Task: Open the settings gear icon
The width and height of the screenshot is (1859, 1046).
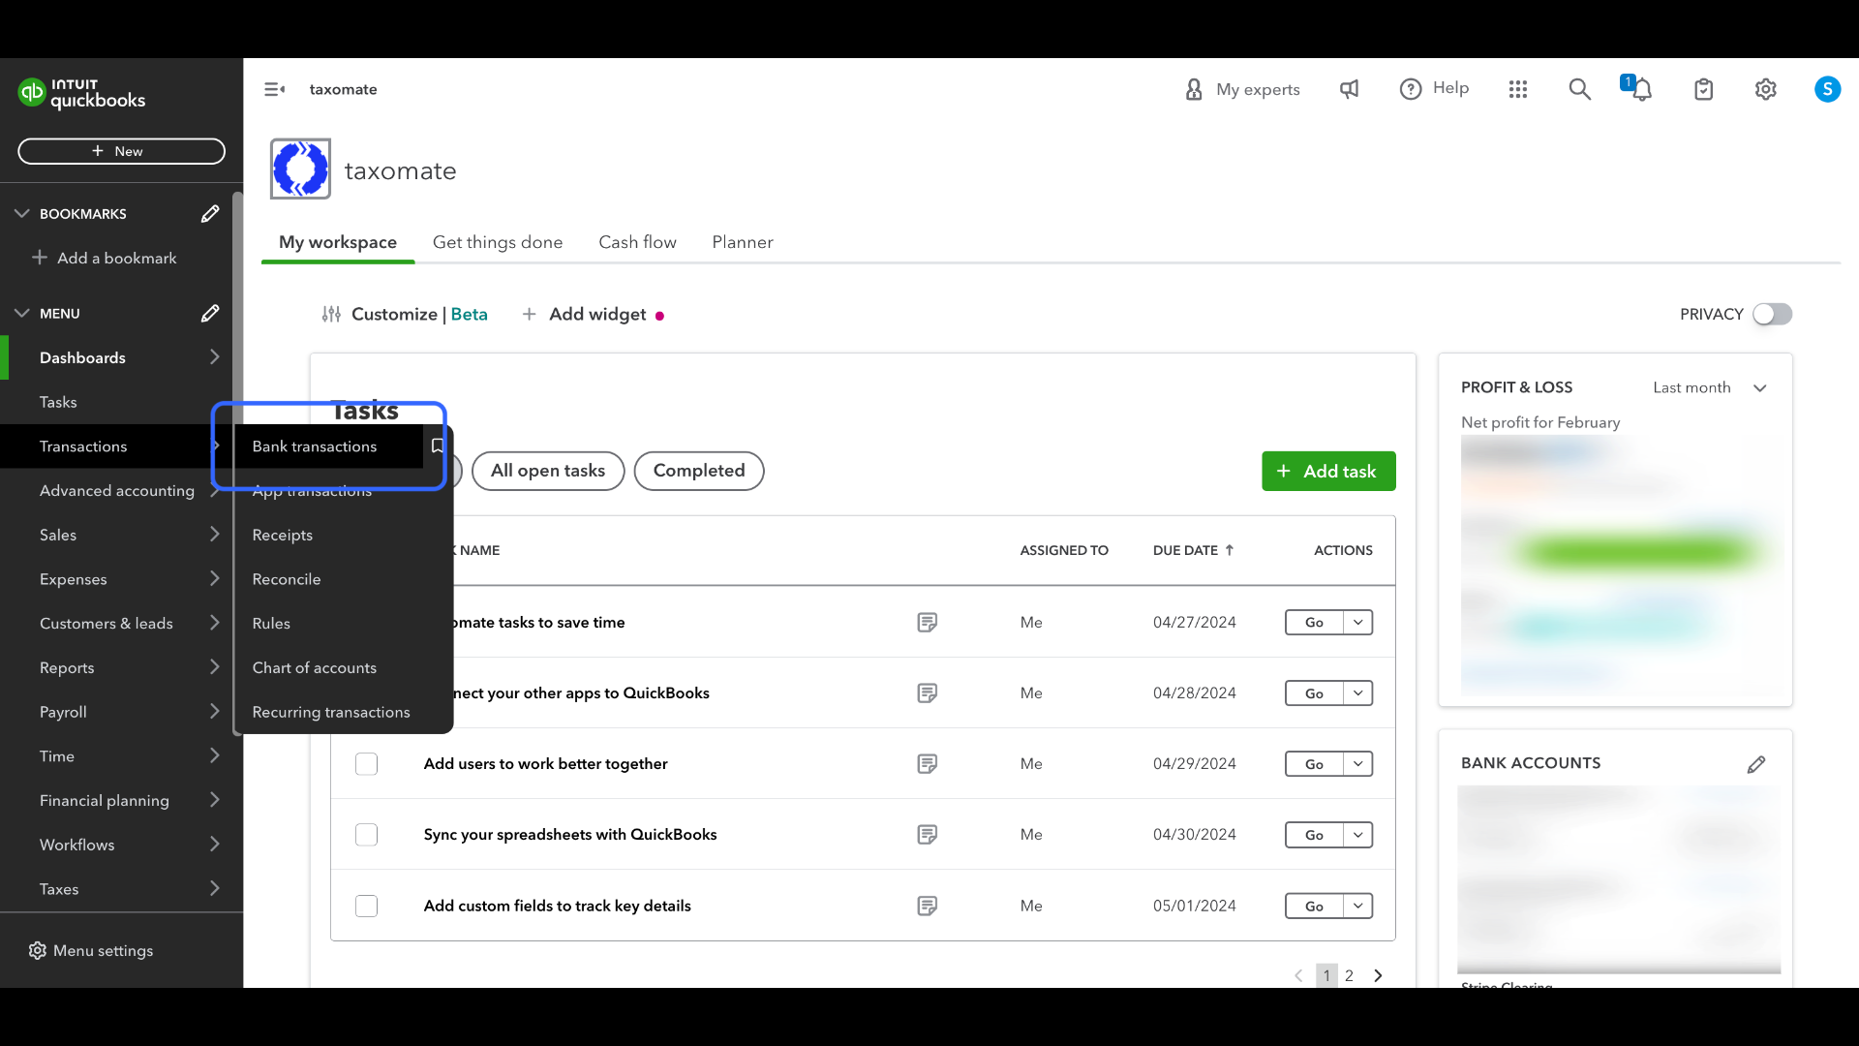Action: click(x=1766, y=89)
